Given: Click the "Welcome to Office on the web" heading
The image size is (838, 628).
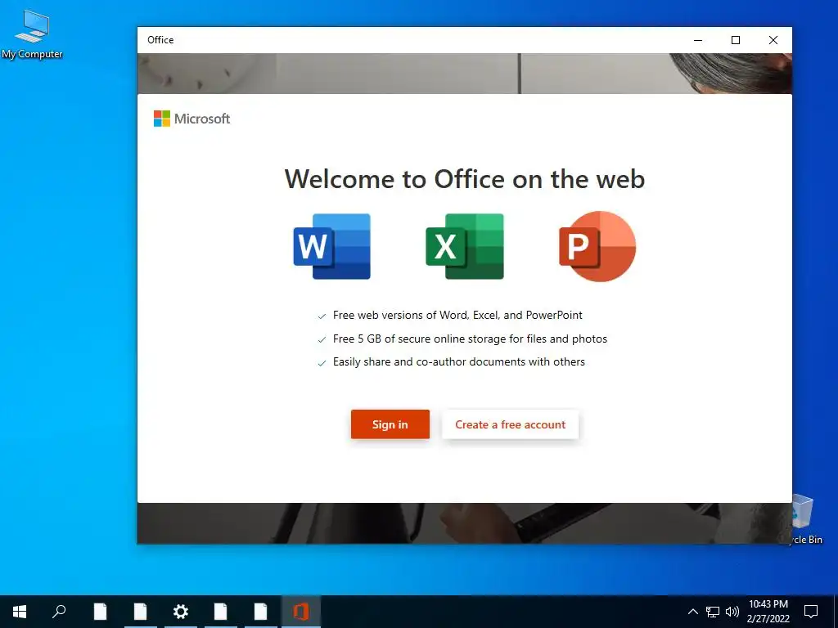Looking at the screenshot, I should (x=465, y=179).
